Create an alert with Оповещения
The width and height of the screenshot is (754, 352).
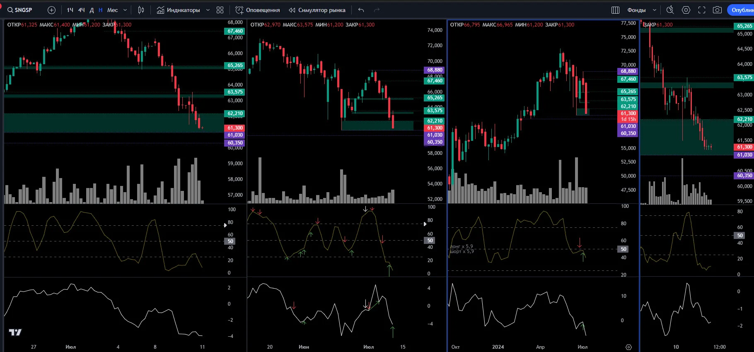tap(258, 10)
